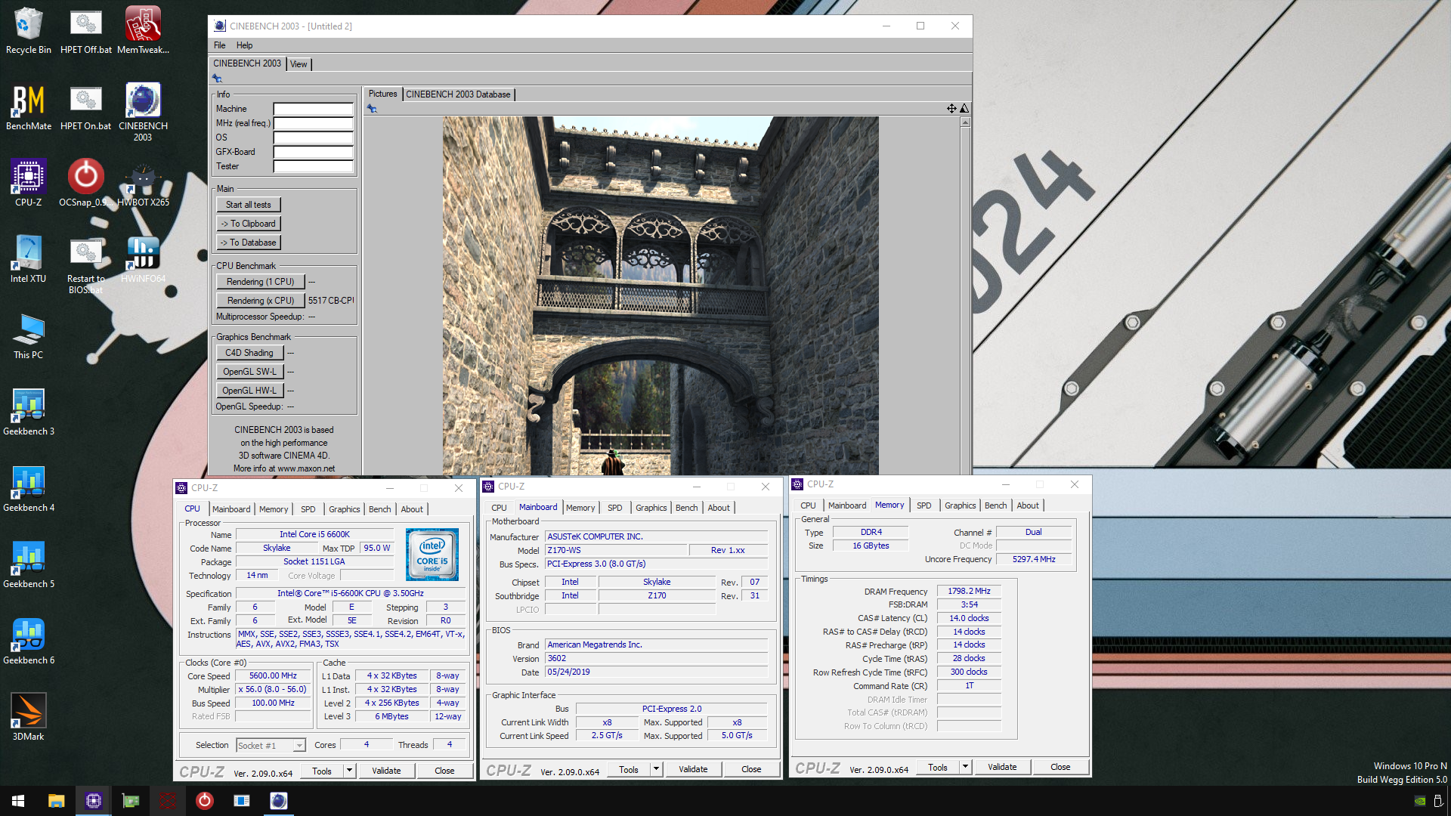Image resolution: width=1451 pixels, height=816 pixels.
Task: Click the picture move/pan cross icon in Cinebench
Action: click(951, 109)
